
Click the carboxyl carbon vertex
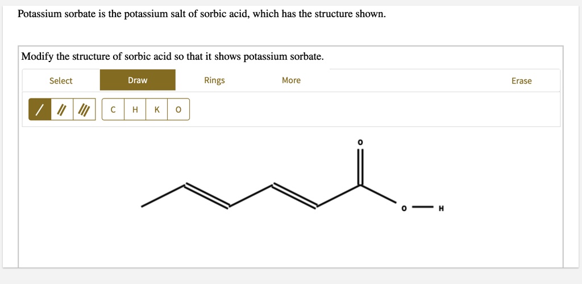click(x=360, y=185)
